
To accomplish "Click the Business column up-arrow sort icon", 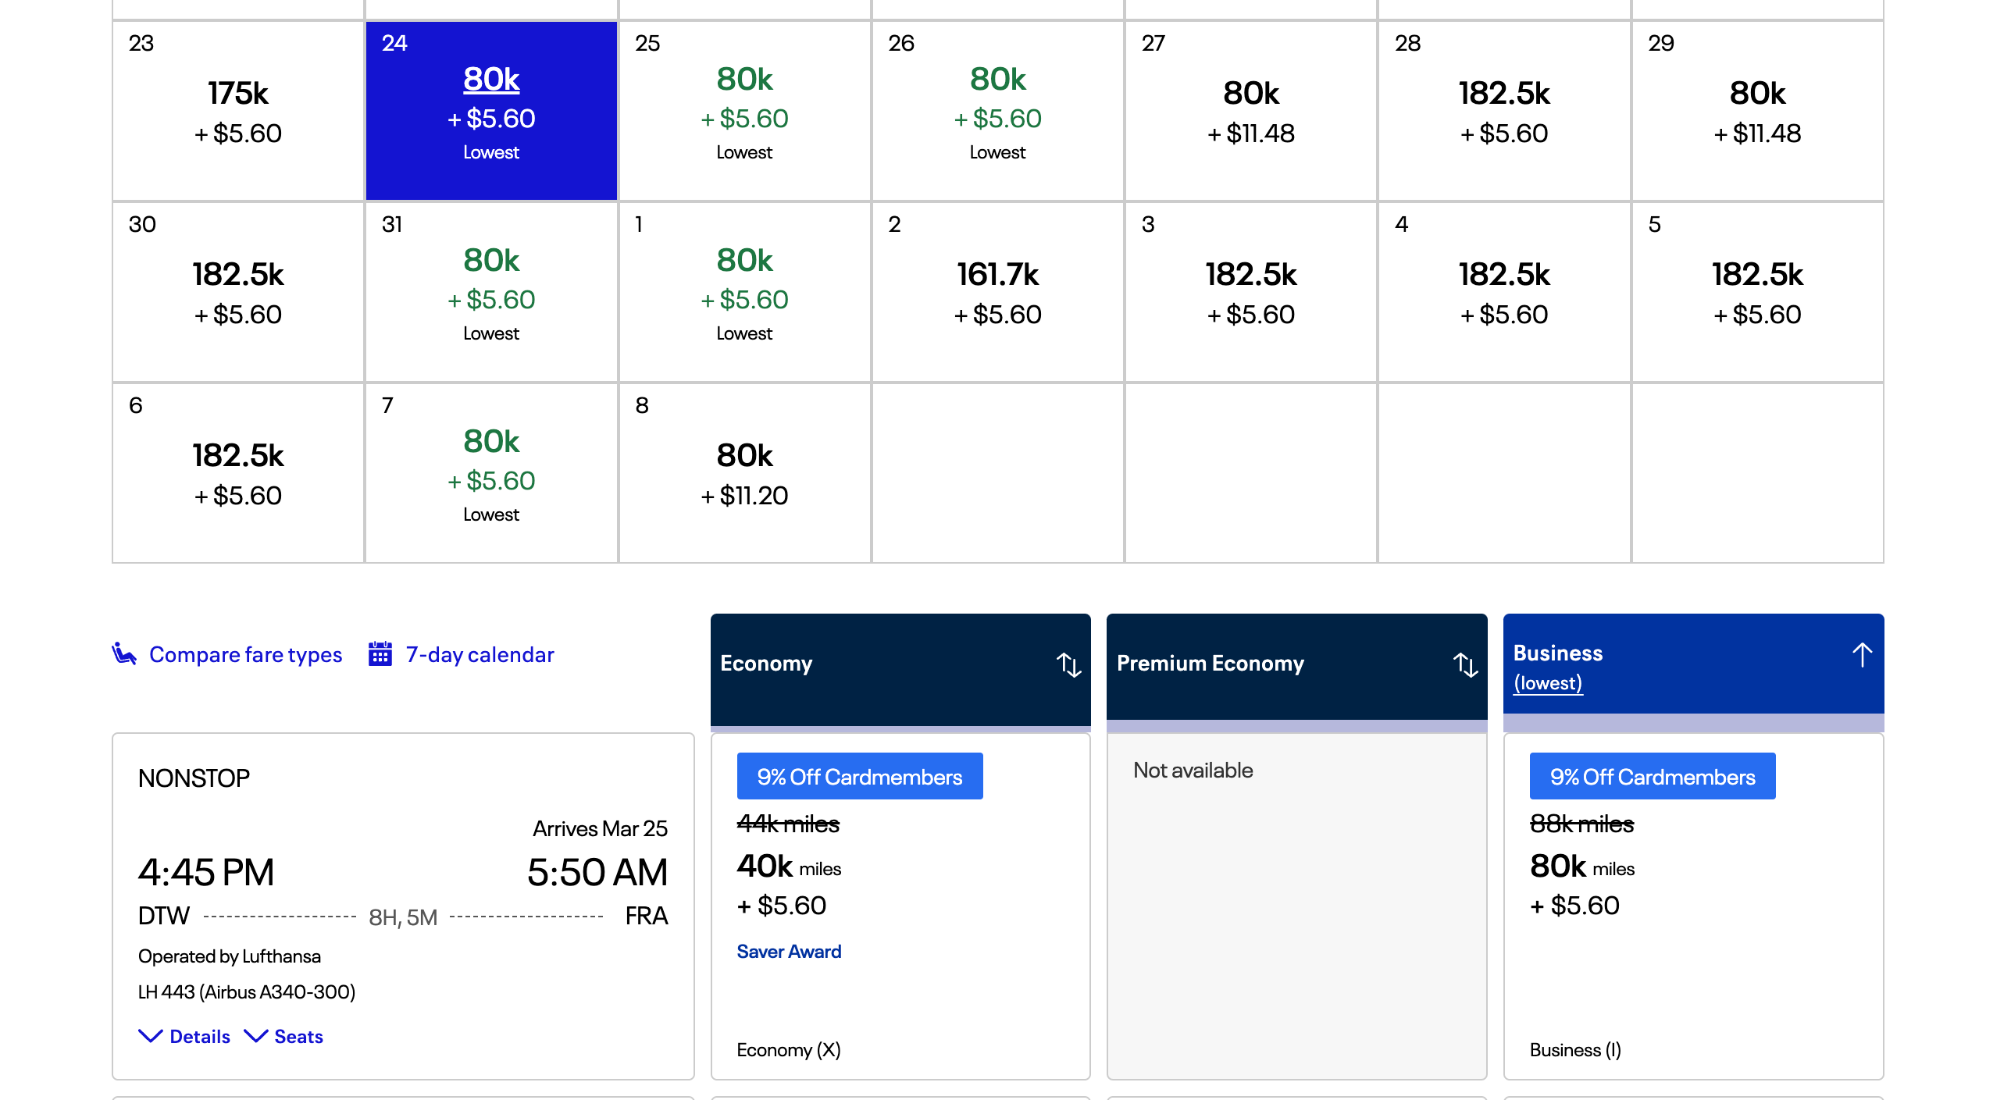I will click(x=1862, y=654).
